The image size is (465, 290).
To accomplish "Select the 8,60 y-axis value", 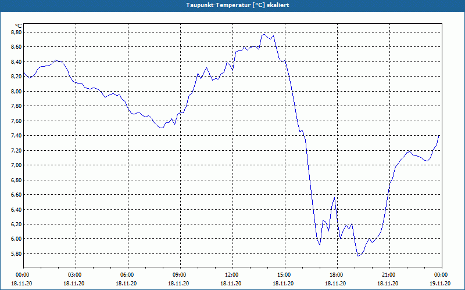I will (x=17, y=47).
